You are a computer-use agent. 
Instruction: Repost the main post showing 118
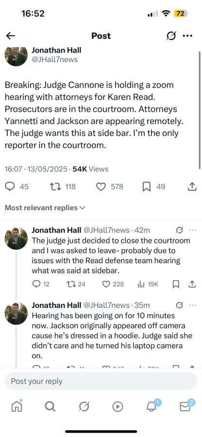point(54,186)
